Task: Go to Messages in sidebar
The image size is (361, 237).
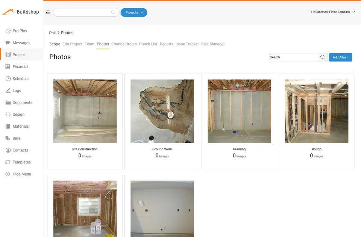Action: click(x=21, y=43)
